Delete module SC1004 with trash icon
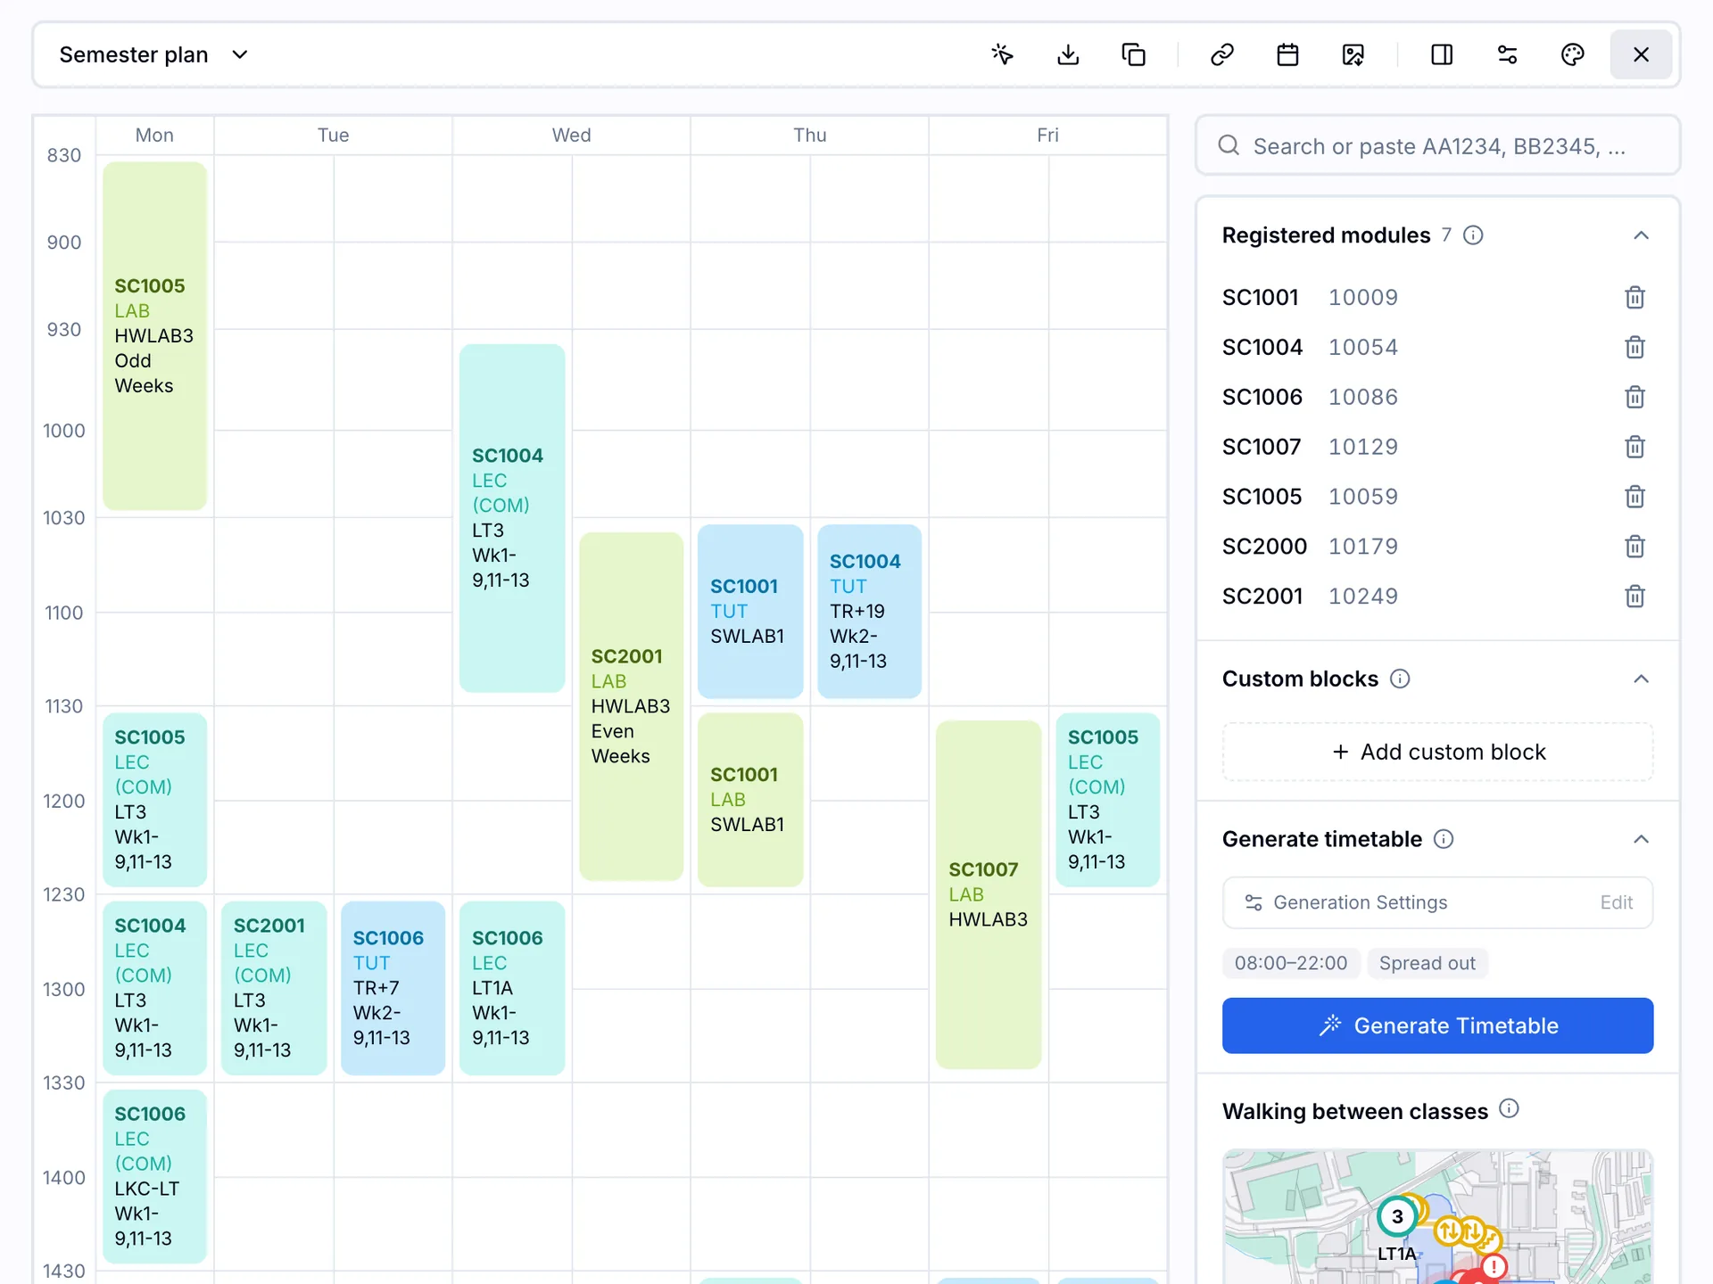 pos(1634,347)
